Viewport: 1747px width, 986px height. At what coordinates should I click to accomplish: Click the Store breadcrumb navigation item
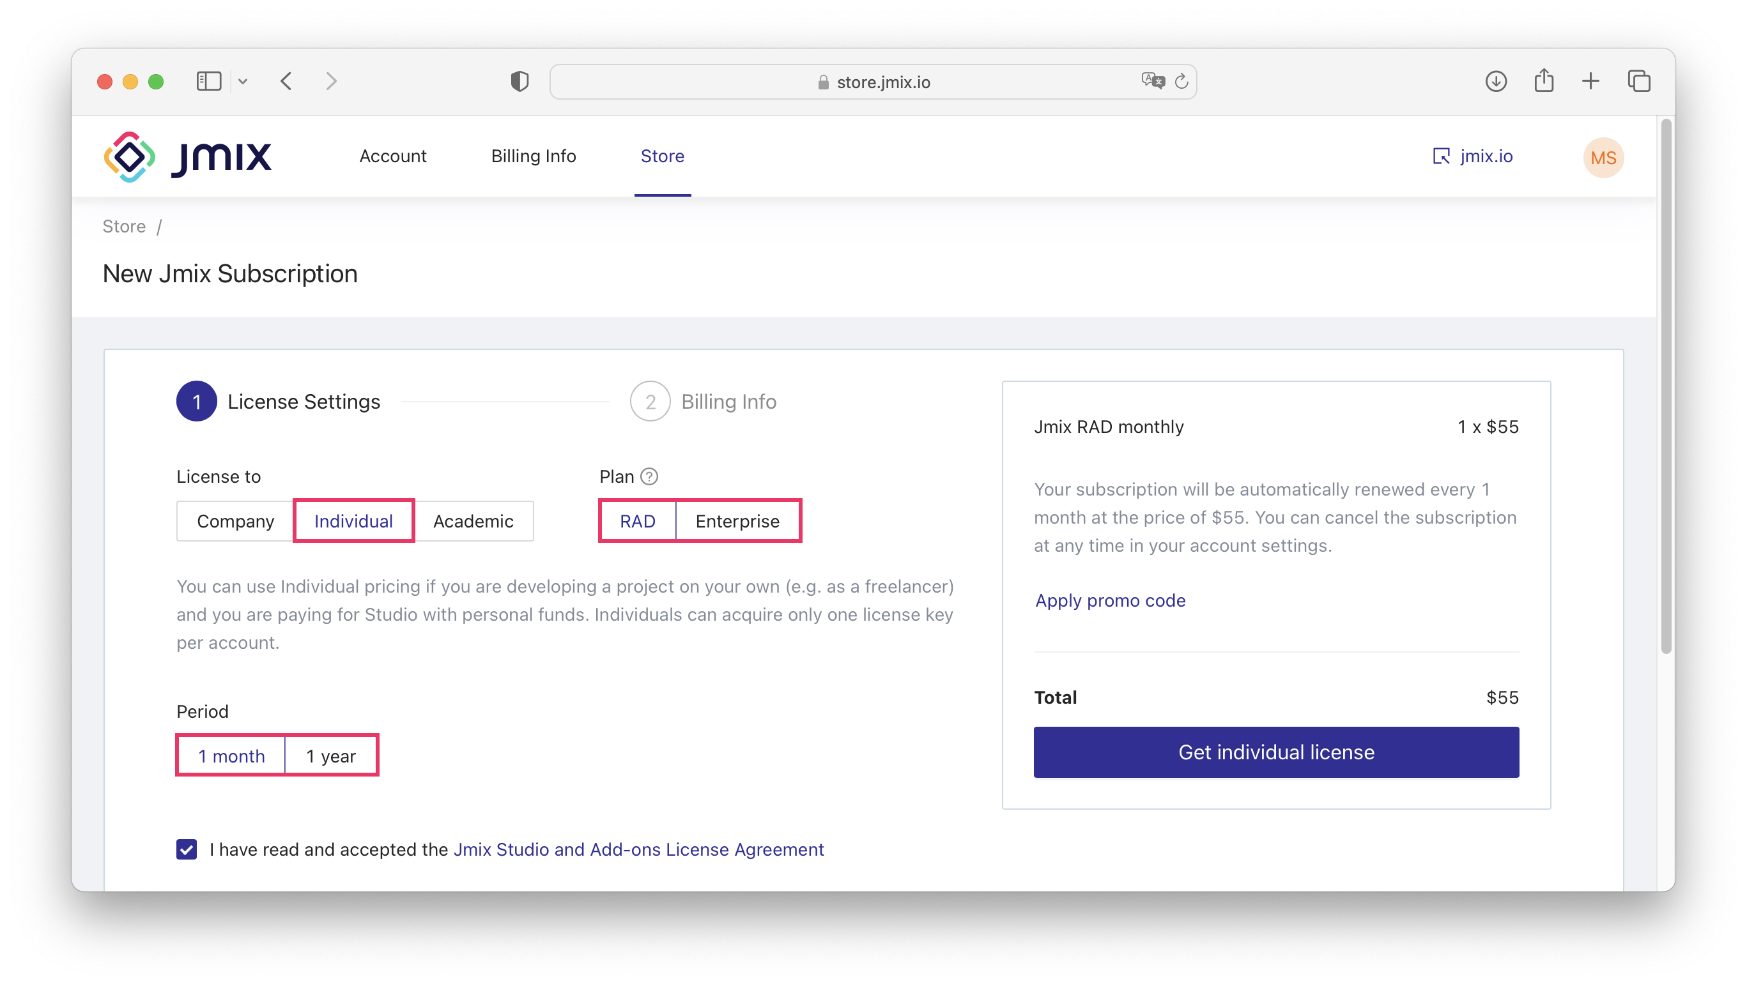[123, 227]
